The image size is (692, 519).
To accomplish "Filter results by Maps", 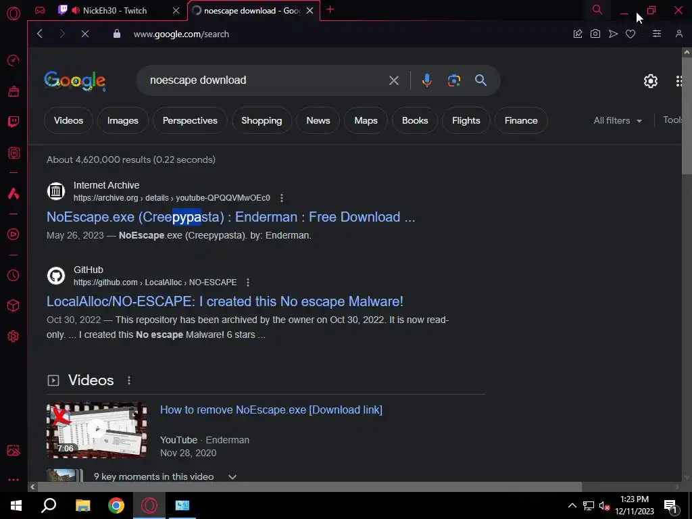I will [366, 120].
